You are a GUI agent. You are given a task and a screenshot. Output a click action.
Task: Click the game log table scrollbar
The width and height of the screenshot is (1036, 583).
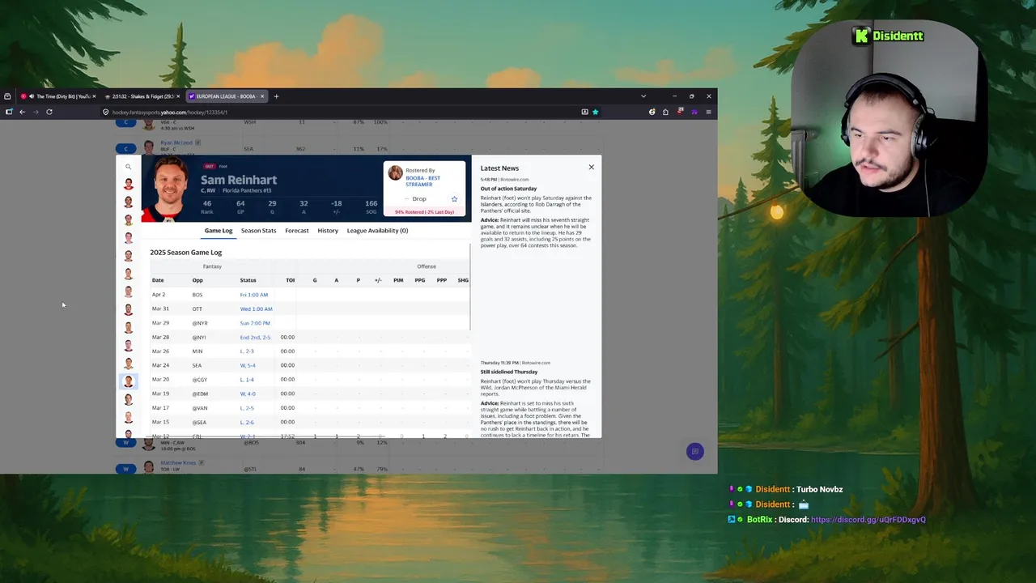point(469,287)
